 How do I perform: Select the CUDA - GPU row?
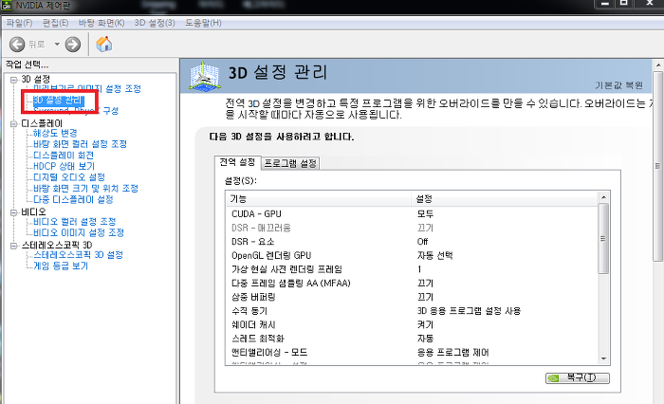(x=412, y=214)
